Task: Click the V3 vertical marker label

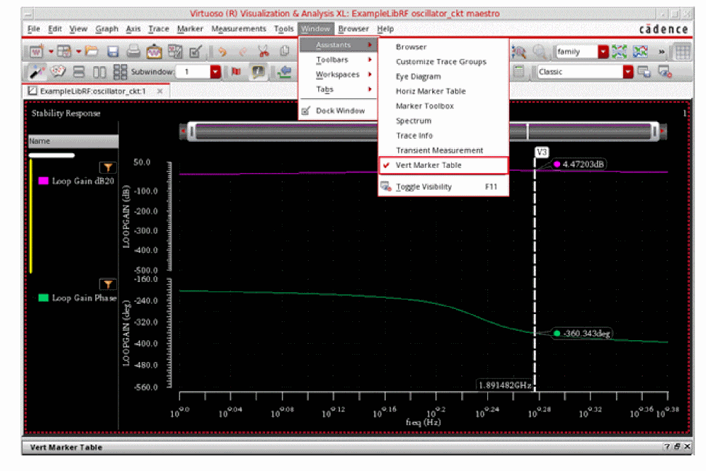Action: coord(541,152)
